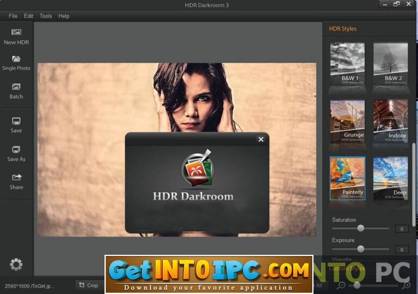Screen dimensions: 418x294
Task: Open the Help menu
Action: 64,16
